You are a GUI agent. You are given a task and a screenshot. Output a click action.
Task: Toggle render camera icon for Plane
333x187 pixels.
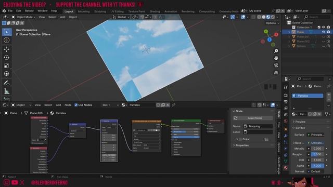click(x=328, y=32)
